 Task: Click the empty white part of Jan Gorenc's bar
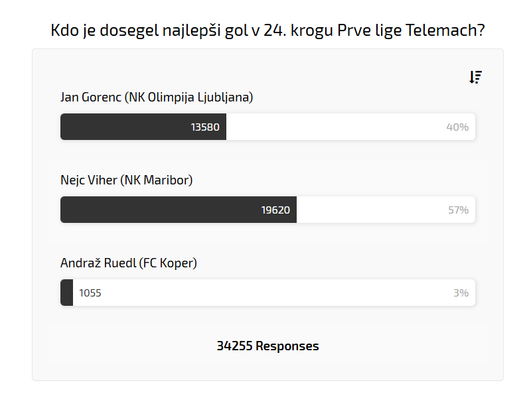click(x=332, y=127)
